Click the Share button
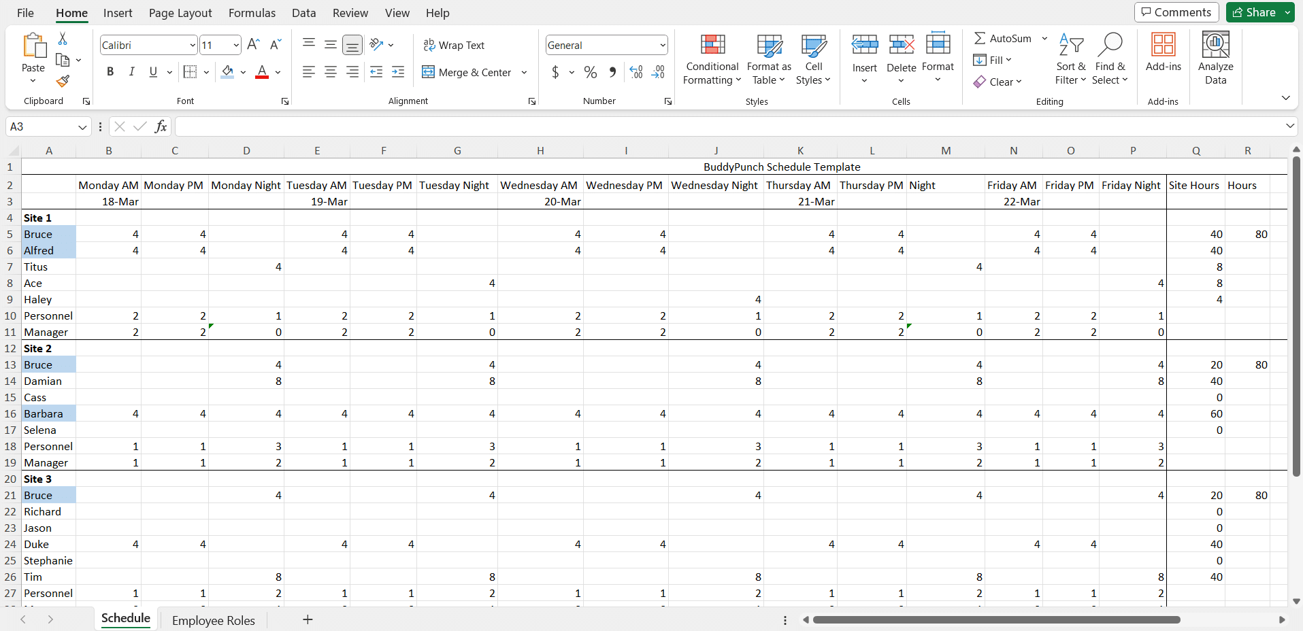 pos(1255,12)
